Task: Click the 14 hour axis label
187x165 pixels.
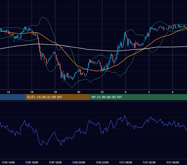Action: tap(8, 92)
